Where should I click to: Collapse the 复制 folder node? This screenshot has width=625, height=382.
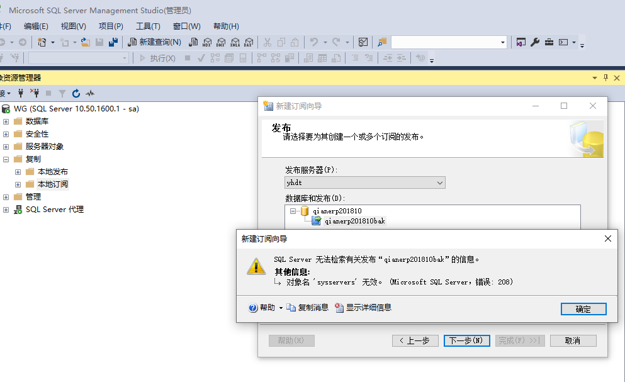(x=6, y=159)
